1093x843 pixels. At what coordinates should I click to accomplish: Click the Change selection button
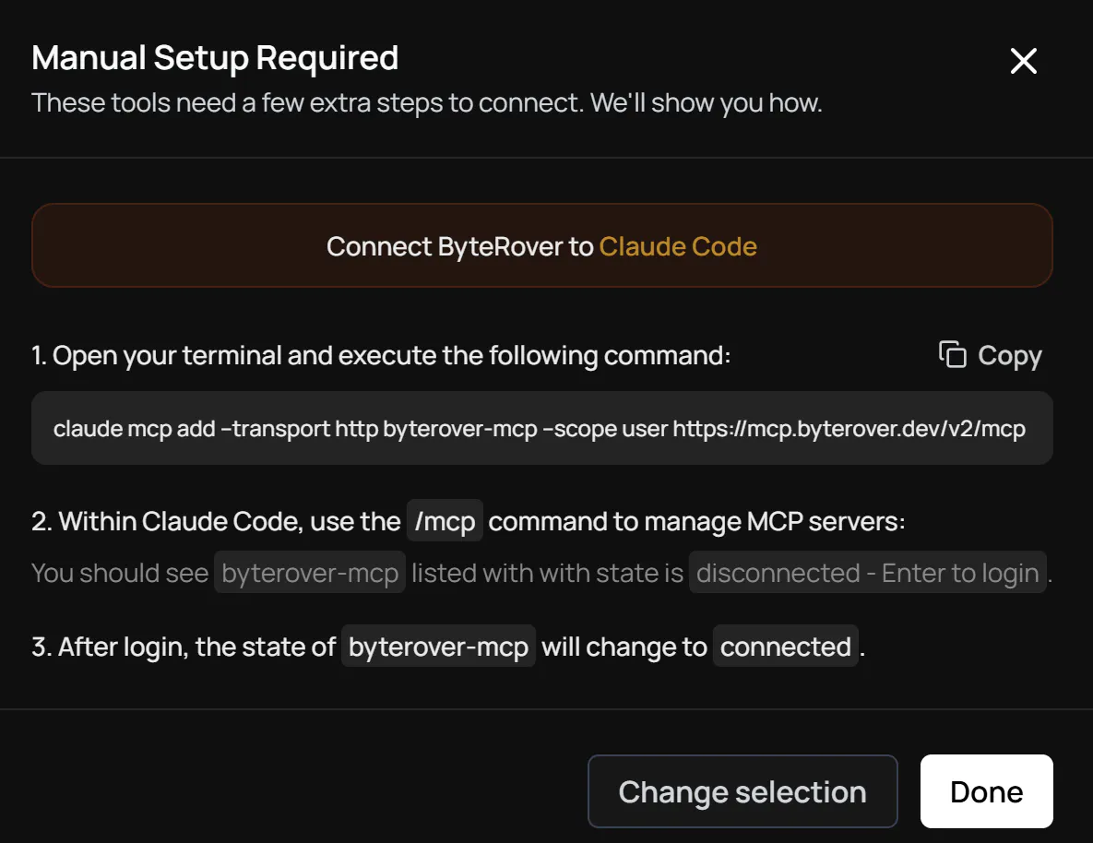click(743, 791)
